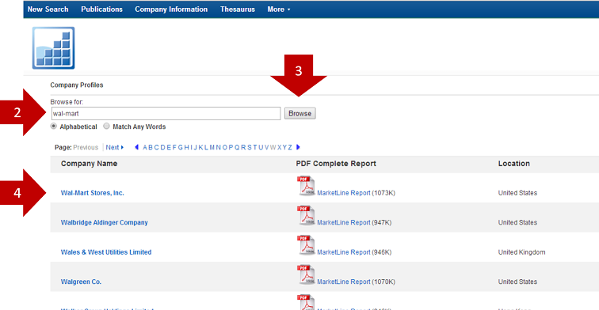Advance alphabet set with right arrow

(x=298, y=147)
